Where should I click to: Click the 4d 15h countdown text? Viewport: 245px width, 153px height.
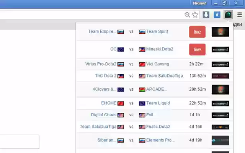(196, 127)
